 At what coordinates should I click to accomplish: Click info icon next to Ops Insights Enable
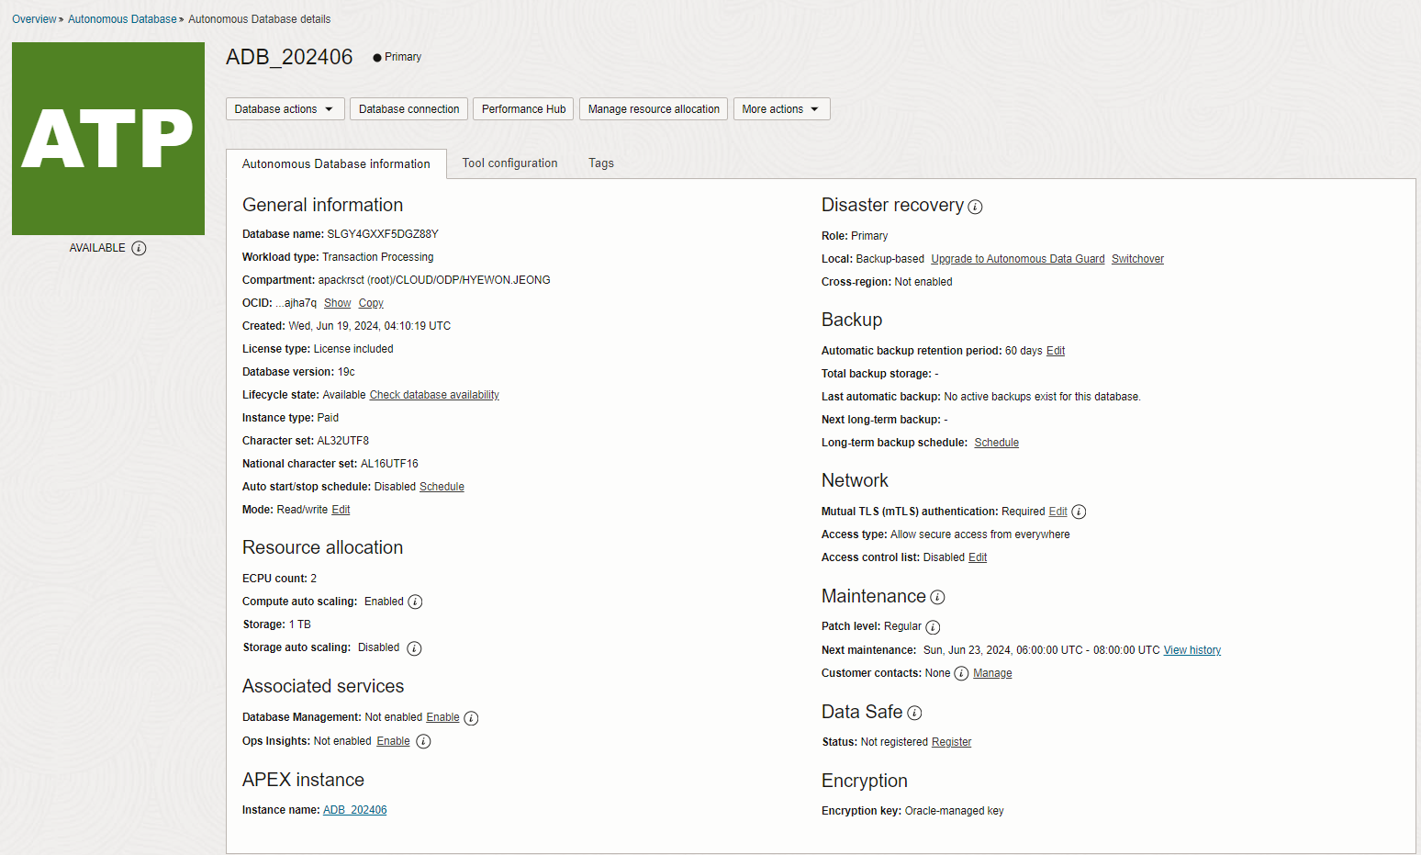pos(423,741)
